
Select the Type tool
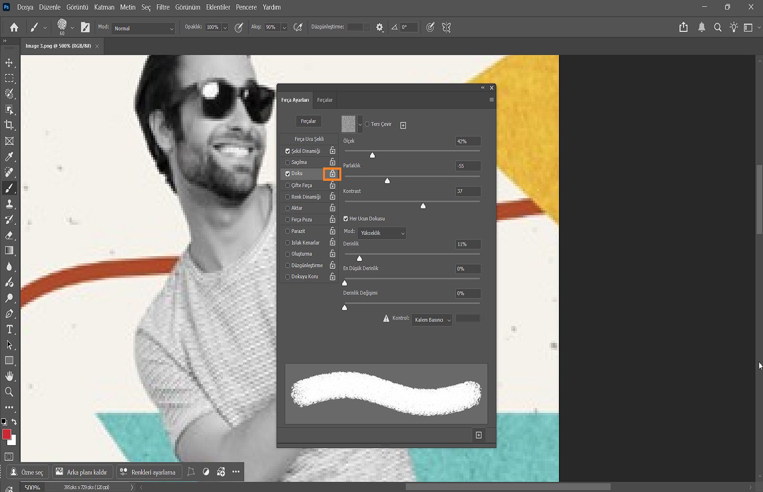[x=10, y=329]
